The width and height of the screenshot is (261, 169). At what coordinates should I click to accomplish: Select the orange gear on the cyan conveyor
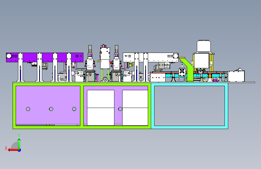(210, 76)
